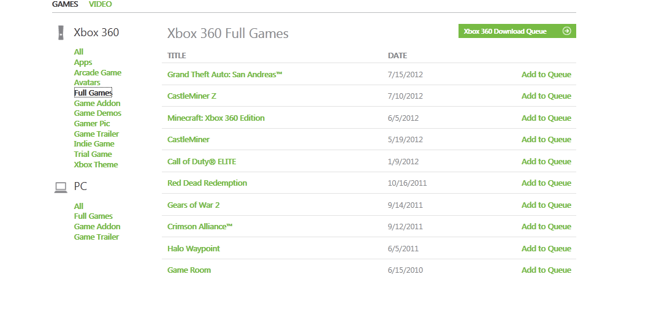Browse Xbox Theme downloads
Viewport: 670px width, 312px height.
(96, 165)
